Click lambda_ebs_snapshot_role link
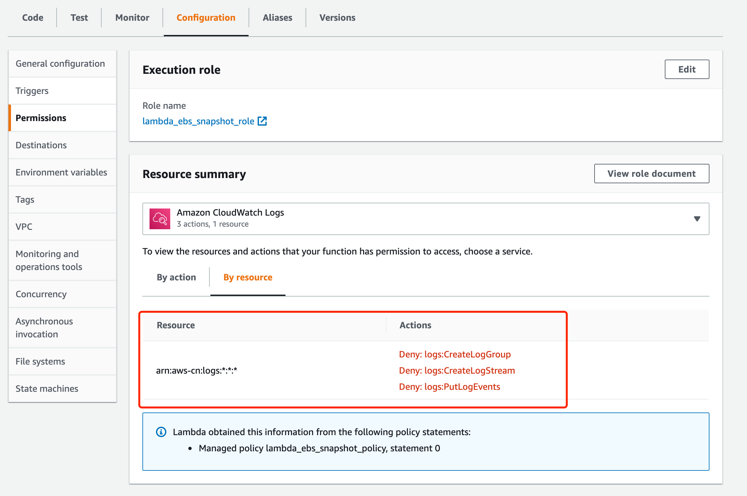The image size is (747, 496). point(197,121)
